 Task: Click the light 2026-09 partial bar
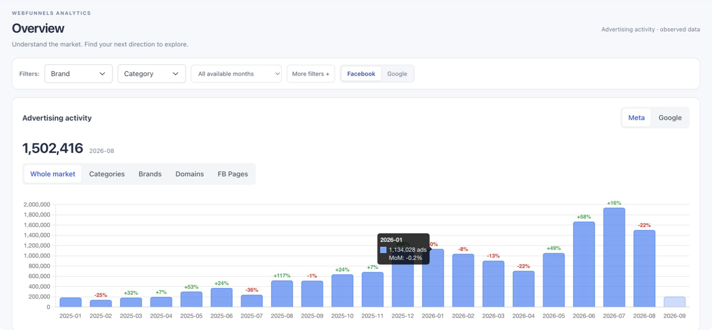(675, 302)
